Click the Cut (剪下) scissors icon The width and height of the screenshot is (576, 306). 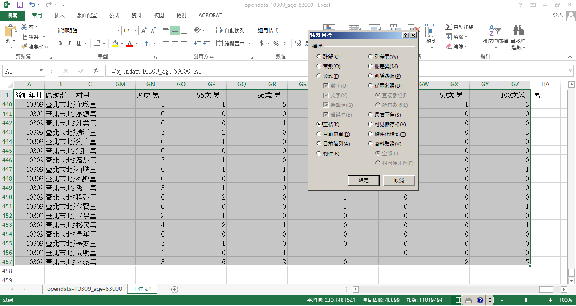pyautogui.click(x=24, y=27)
